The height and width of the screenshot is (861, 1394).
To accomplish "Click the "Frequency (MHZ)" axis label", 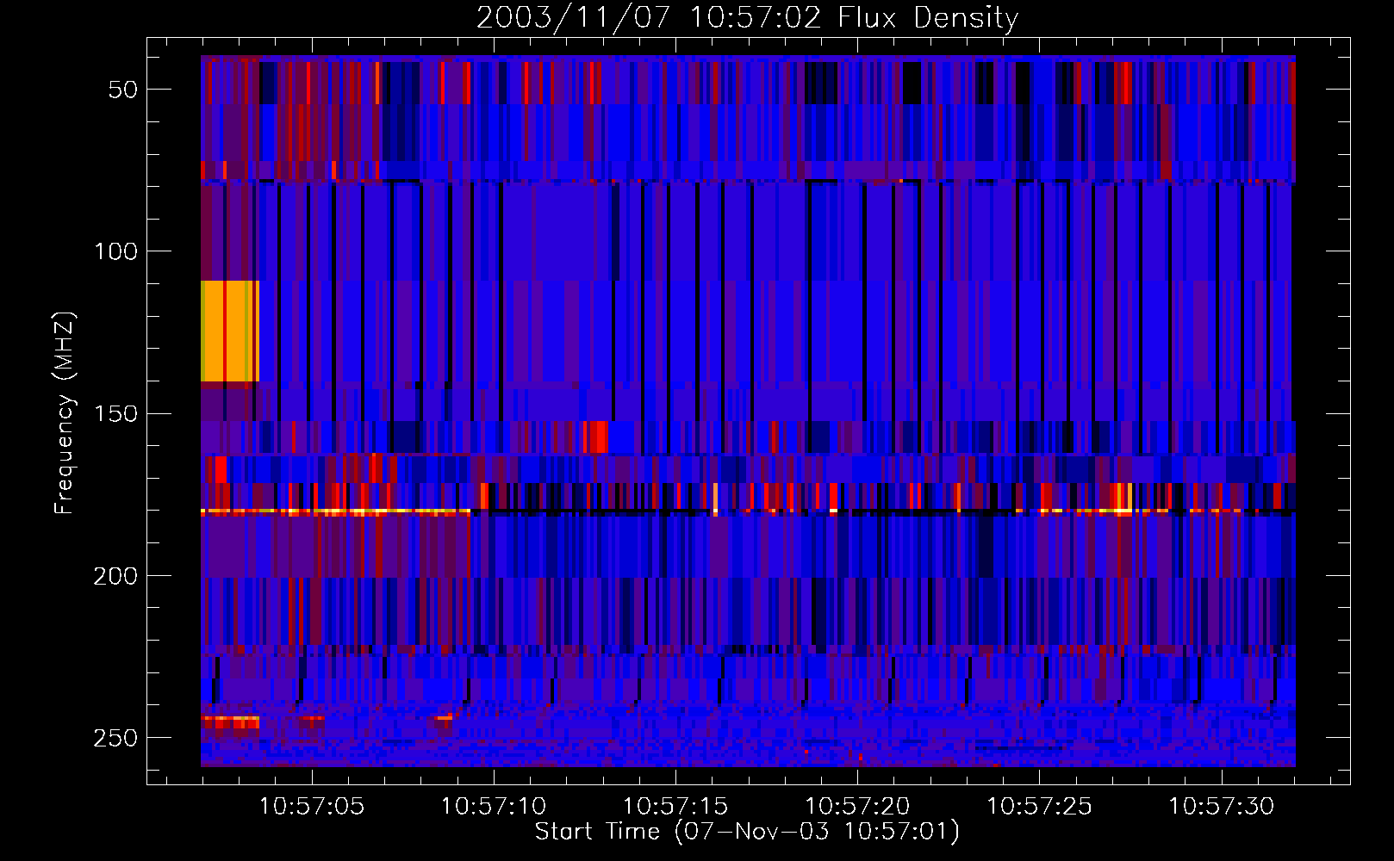I will pyautogui.click(x=65, y=413).
